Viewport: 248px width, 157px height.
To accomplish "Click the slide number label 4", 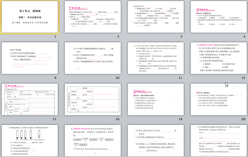I will pos(244,37).
